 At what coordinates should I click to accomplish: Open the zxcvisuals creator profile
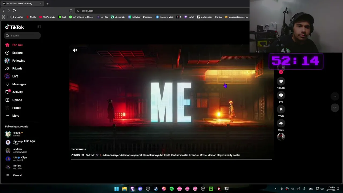coord(79,149)
